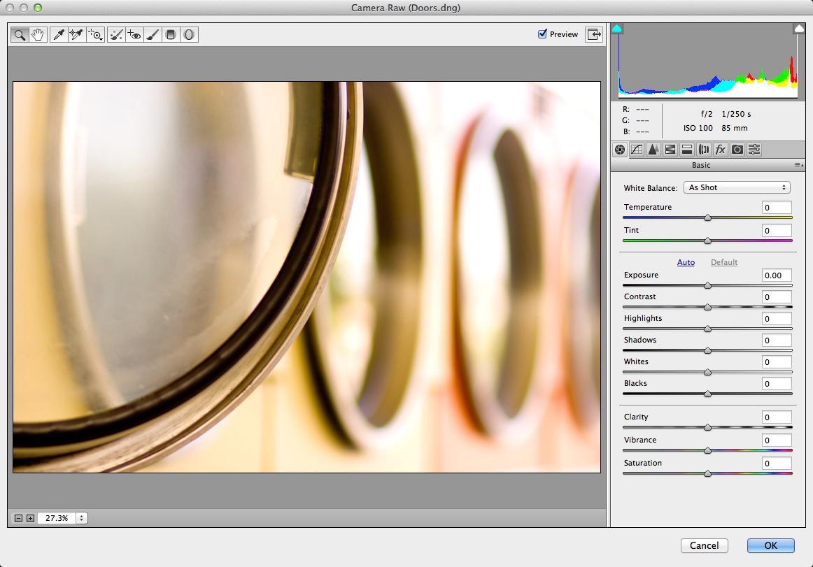Click inside the Contrast value field

pyautogui.click(x=776, y=296)
